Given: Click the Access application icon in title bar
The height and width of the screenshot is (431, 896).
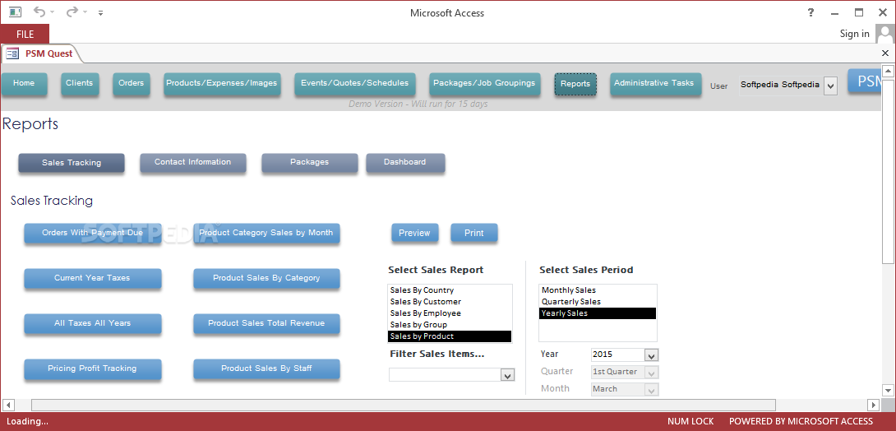Looking at the screenshot, I should tap(15, 12).
